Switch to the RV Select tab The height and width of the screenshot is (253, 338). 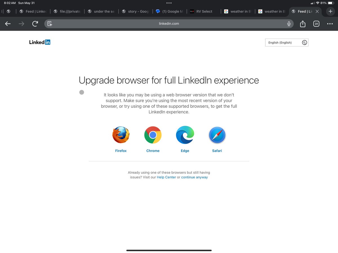pyautogui.click(x=204, y=12)
